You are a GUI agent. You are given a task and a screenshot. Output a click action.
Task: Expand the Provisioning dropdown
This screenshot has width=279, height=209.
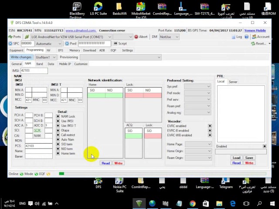(x=121, y=57)
